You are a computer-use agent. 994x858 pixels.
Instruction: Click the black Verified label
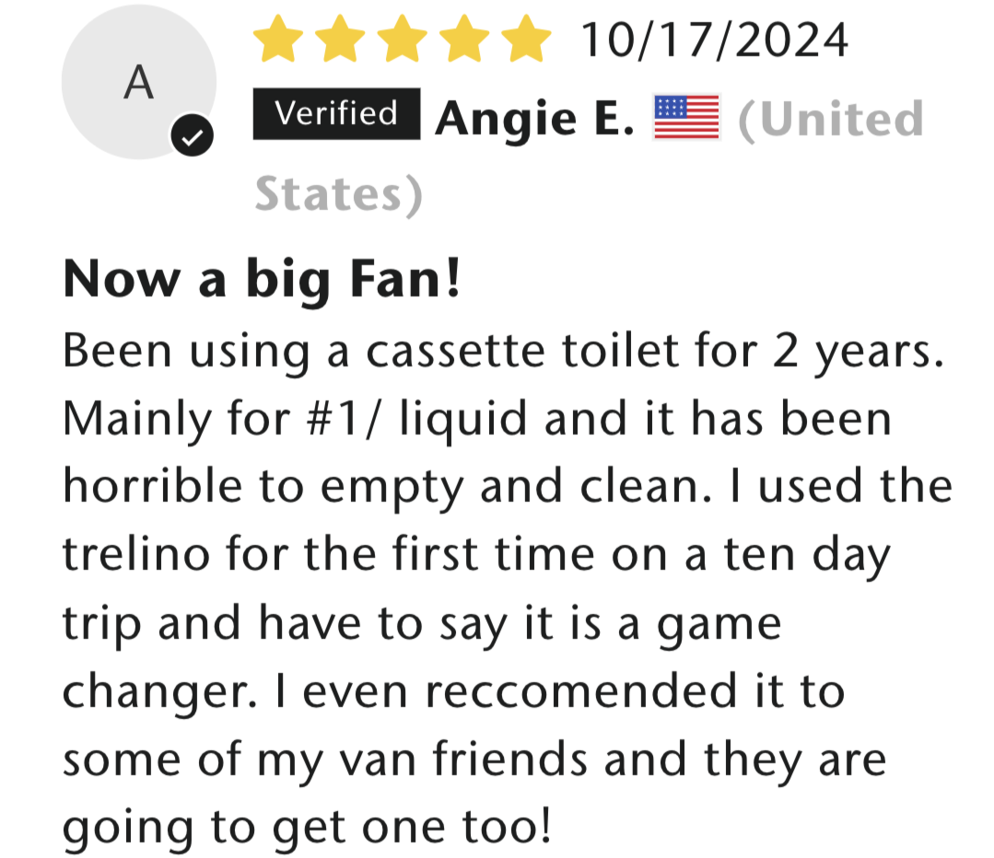pyautogui.click(x=336, y=113)
